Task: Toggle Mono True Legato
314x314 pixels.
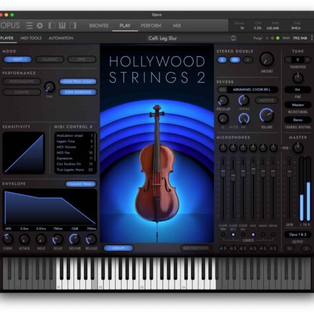Action: 78,81
